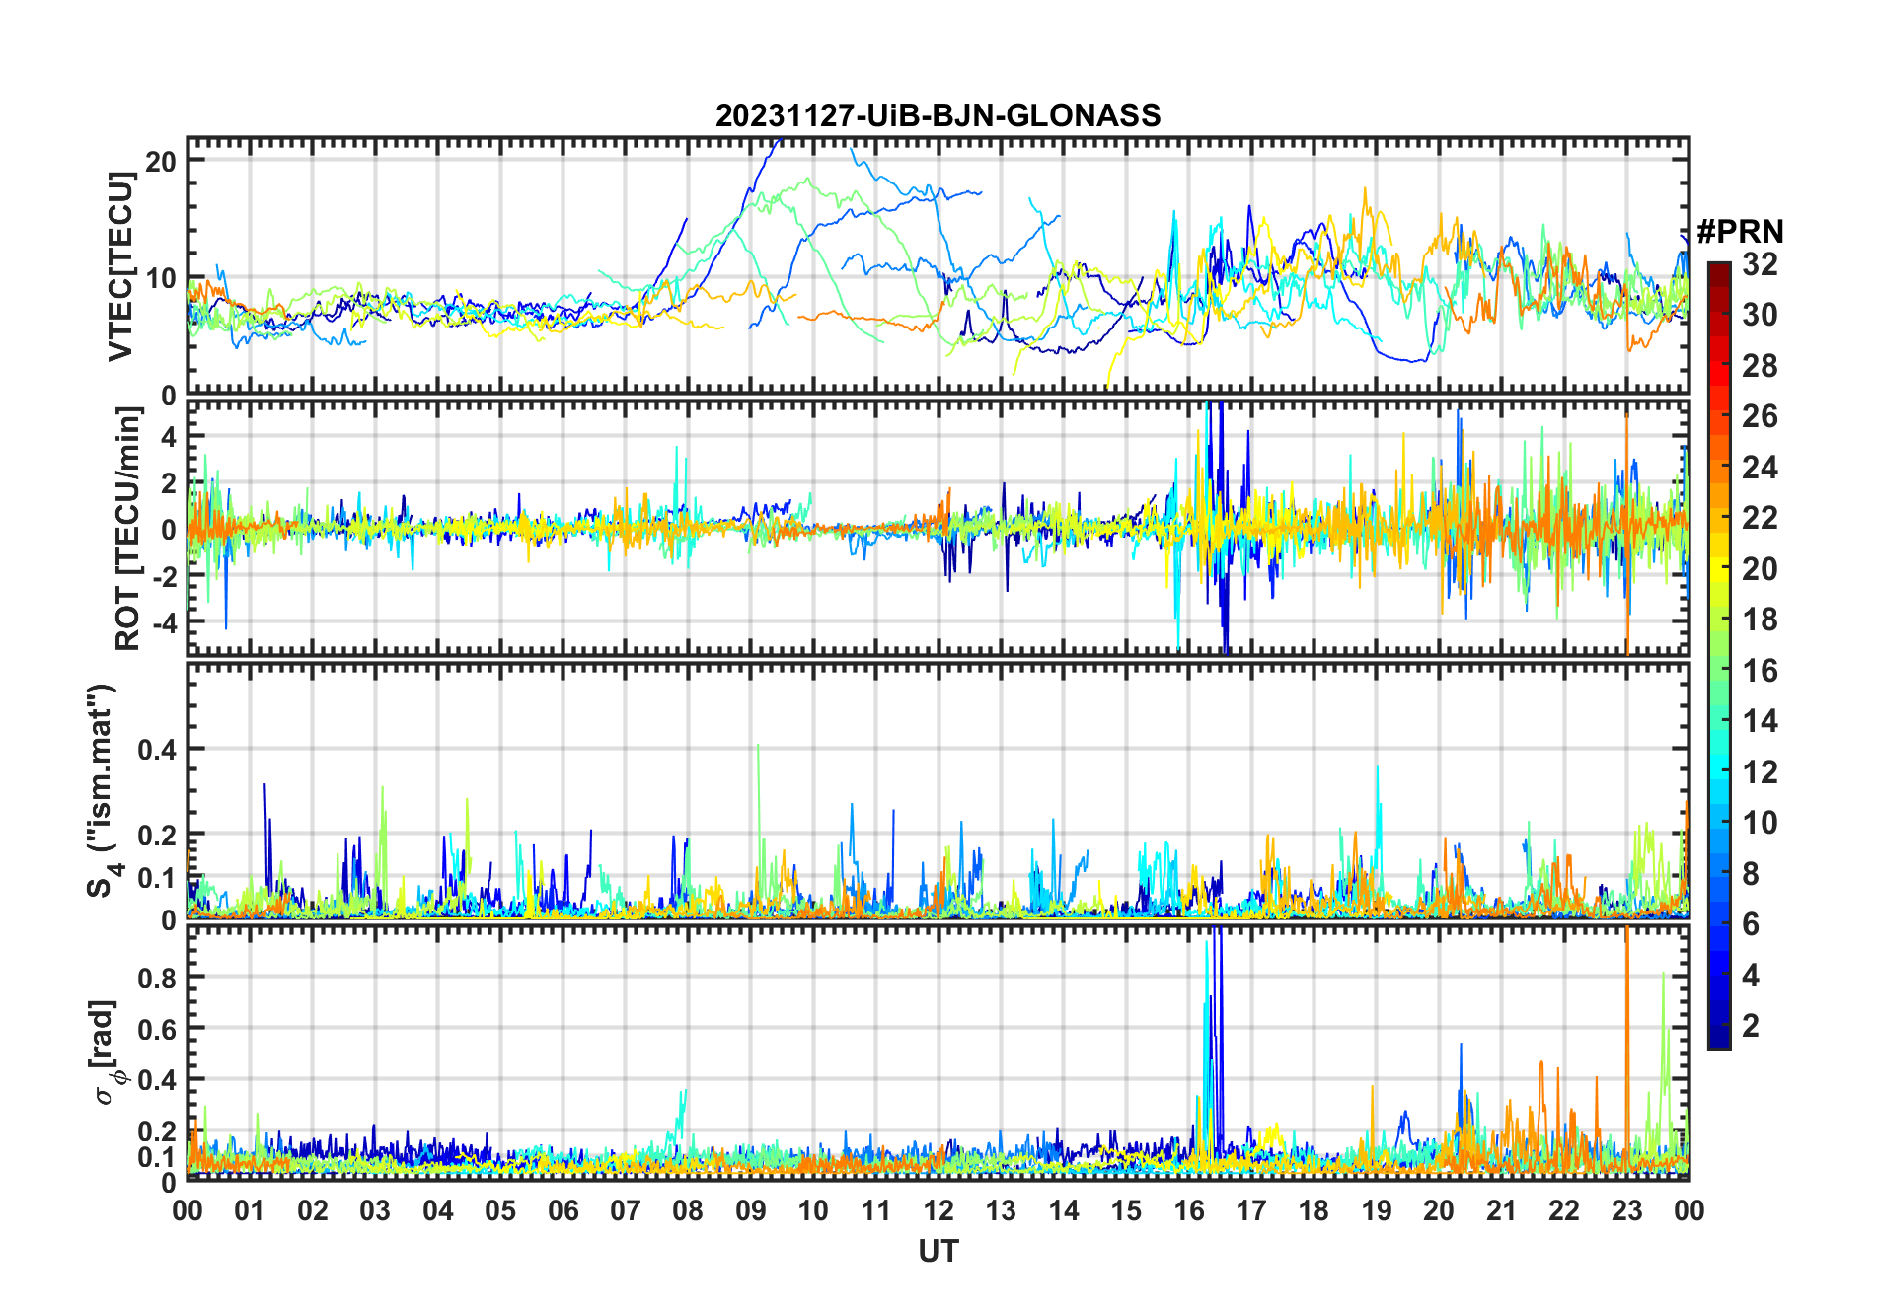Click ROT axis tick label -4
This screenshot has height=1312, width=1877.
pyautogui.click(x=164, y=622)
